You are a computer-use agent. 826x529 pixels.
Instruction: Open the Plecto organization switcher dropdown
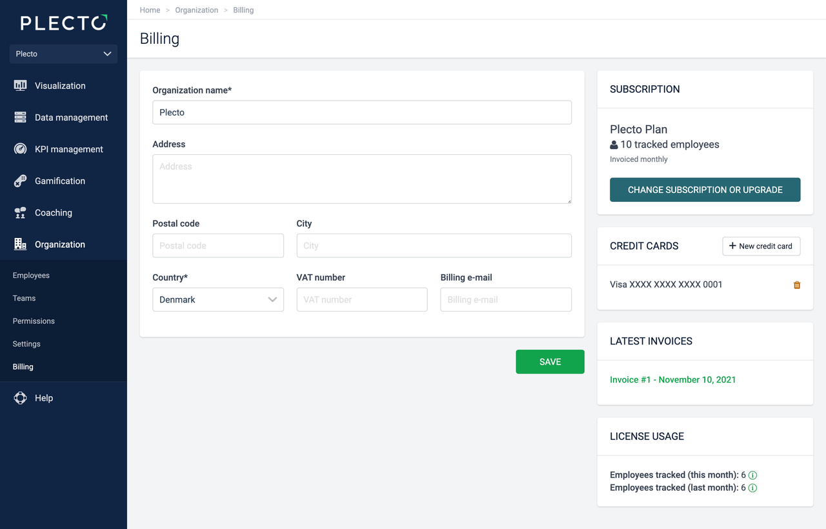63,54
